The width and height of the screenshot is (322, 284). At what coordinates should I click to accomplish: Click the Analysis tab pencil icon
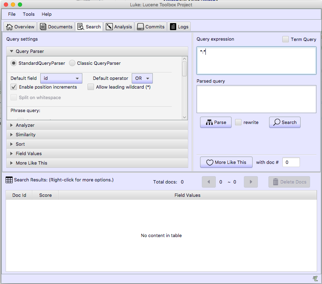pos(109,27)
